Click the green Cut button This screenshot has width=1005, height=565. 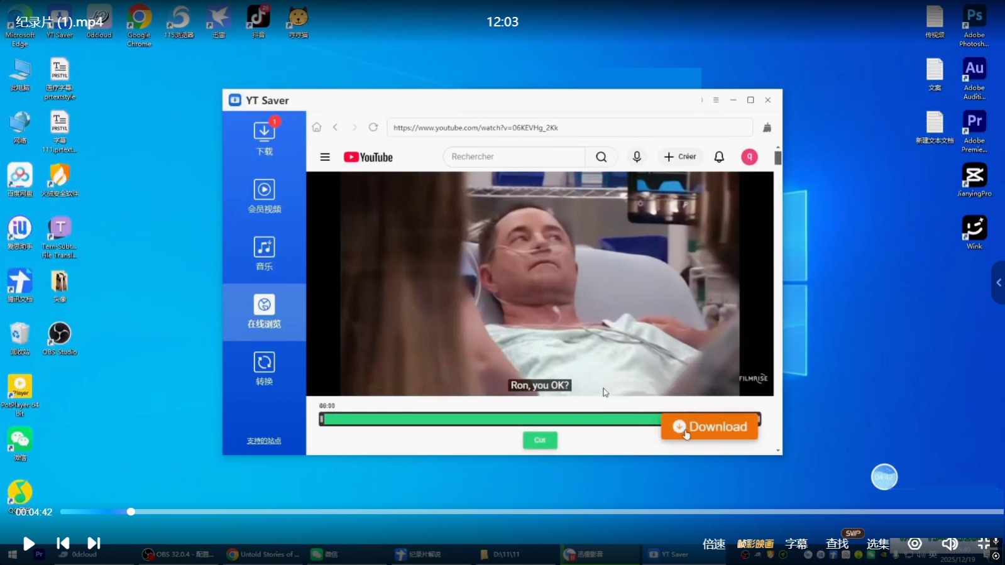[540, 440]
